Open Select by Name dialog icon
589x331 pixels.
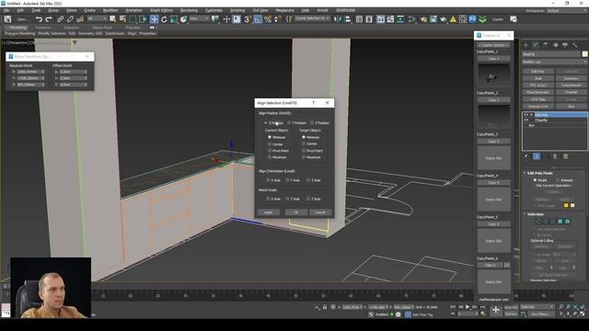tap(122, 18)
